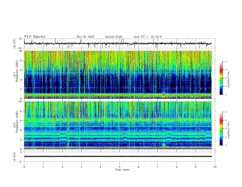Click the ch.1 voltage waveform trace panel
The image size is (242, 187).
tap(120, 43)
